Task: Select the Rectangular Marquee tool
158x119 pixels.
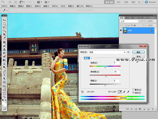Action: 4,23
